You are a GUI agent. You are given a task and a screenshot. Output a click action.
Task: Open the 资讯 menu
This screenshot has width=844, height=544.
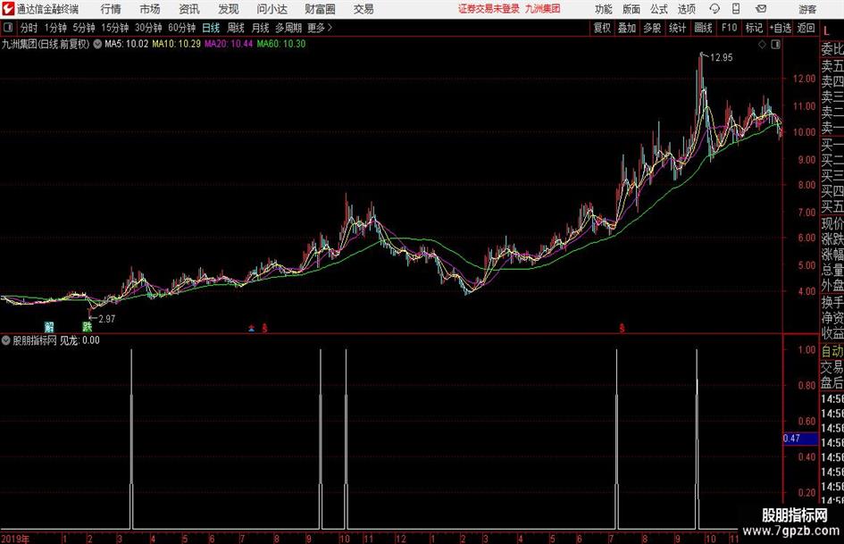pos(189,9)
